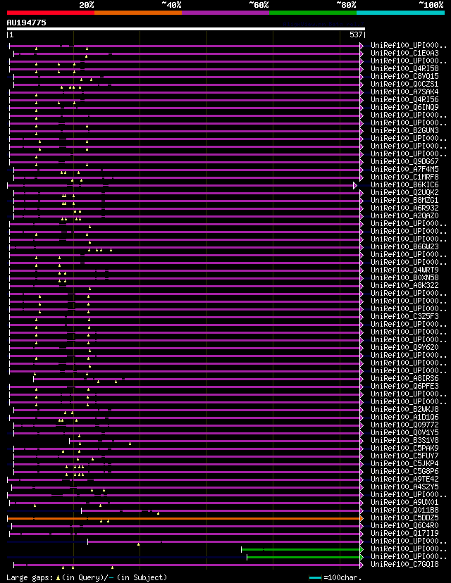
Task: Click the cyan 100char scale bar
Action: pos(315,577)
